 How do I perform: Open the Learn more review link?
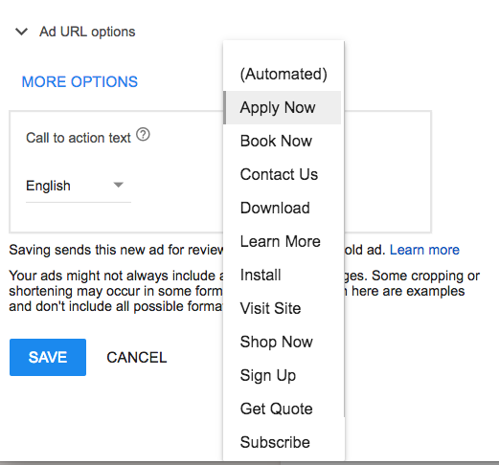[424, 250]
